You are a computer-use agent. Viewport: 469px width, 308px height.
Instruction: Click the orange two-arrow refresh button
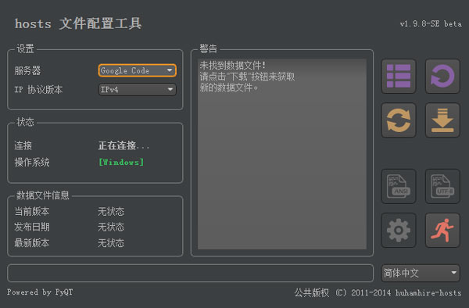[399, 120]
